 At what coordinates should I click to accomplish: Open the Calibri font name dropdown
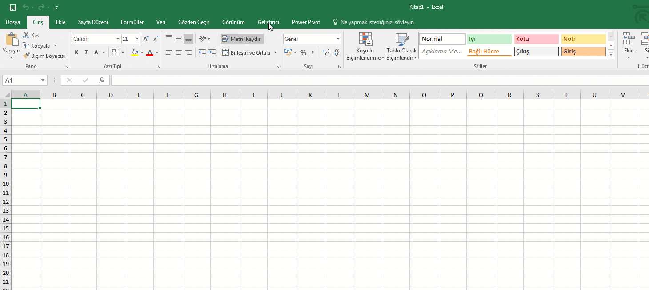point(118,39)
